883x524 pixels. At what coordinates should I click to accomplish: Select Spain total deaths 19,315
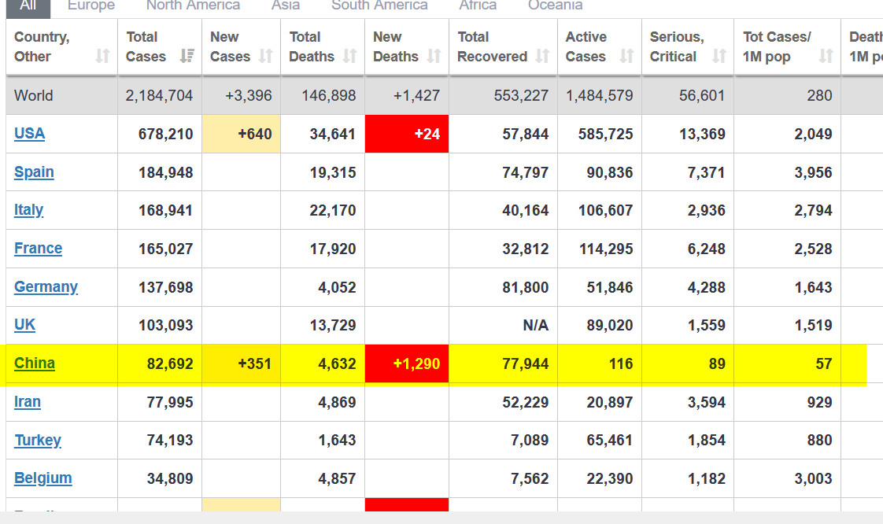coord(333,172)
